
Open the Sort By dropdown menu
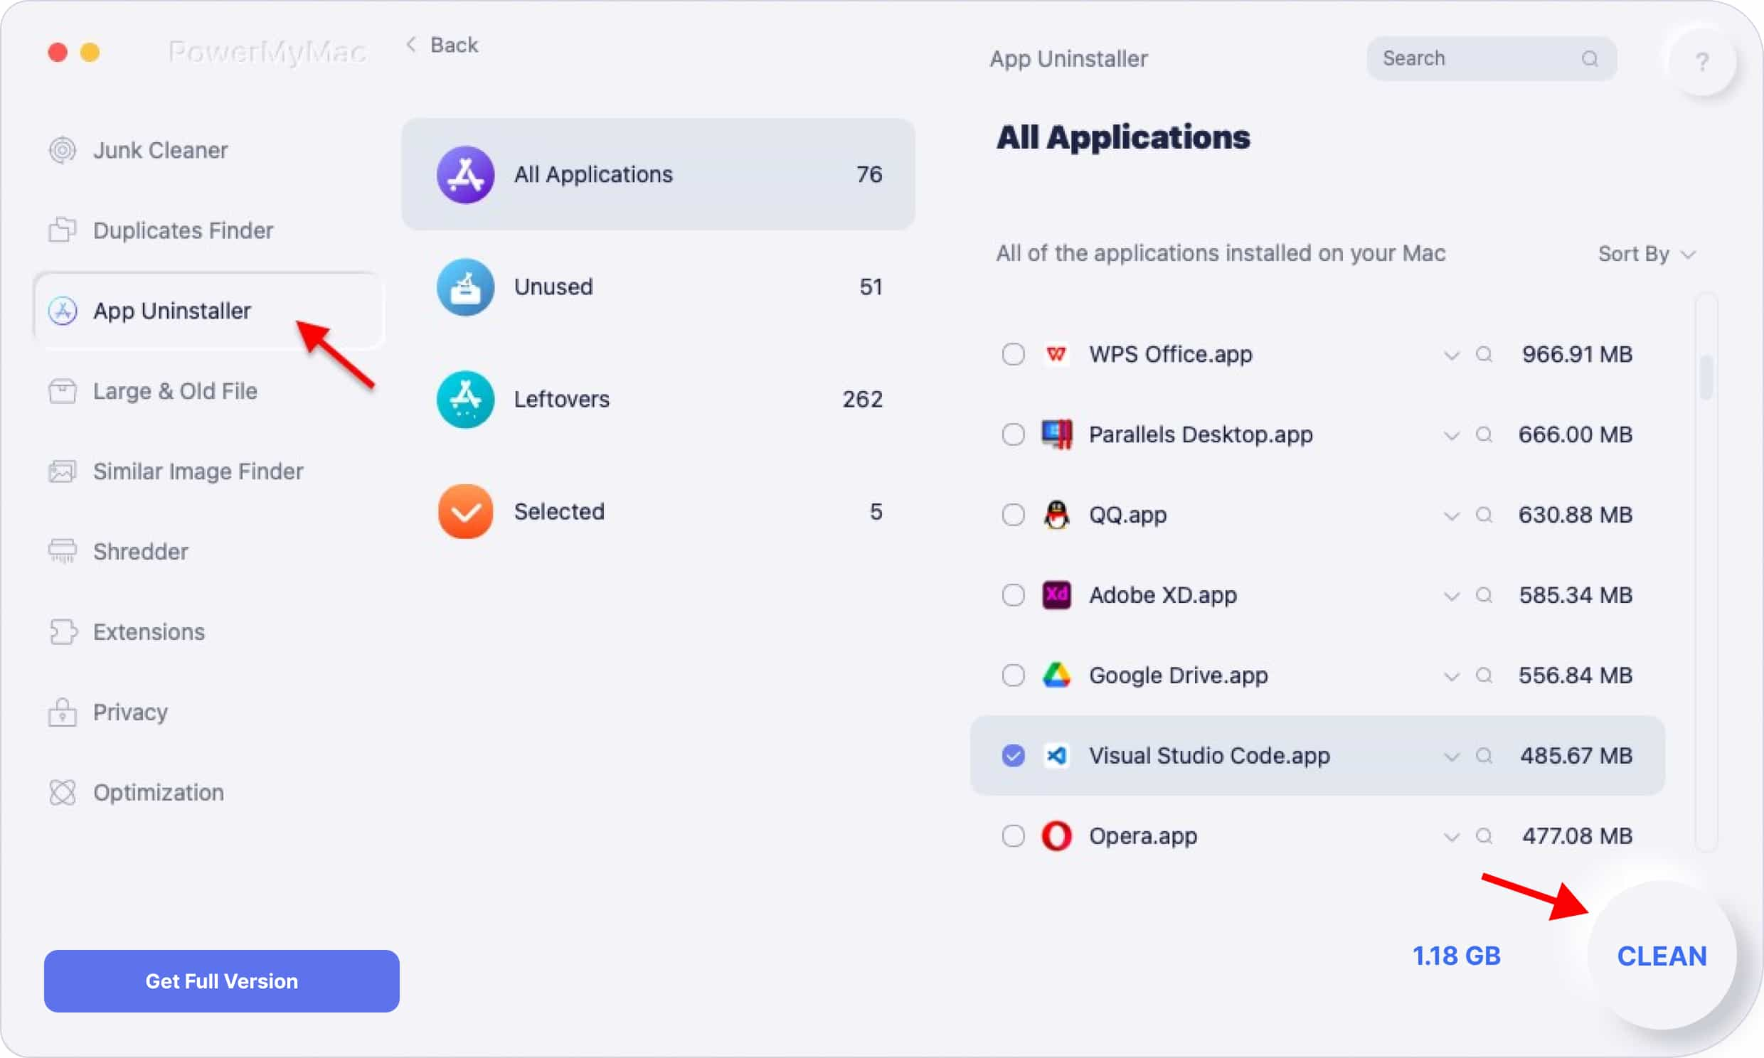point(1645,253)
